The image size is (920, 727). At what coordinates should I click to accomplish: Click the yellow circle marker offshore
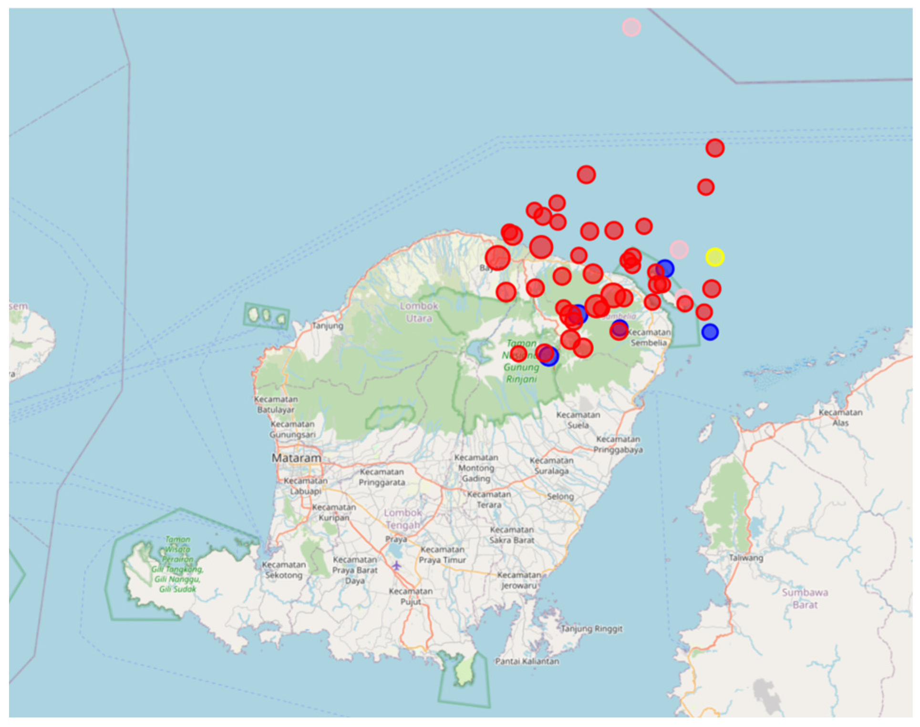click(714, 257)
